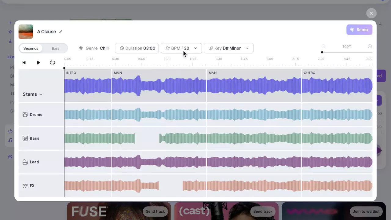Click the plus icon in the background sidebar

(10, 23)
